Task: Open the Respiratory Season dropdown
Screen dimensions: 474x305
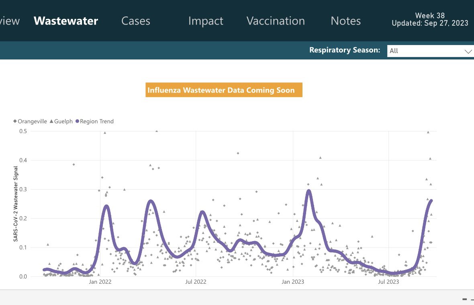Action: tap(431, 51)
